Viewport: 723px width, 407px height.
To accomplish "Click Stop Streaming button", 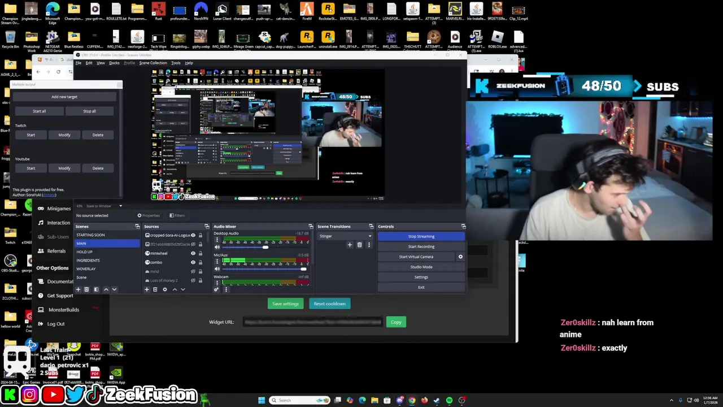I will (421, 236).
